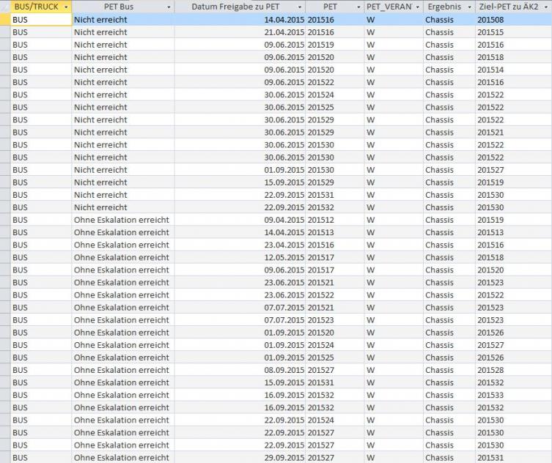Click PET column value 201513
Viewport: 552px width, 463px height.
[x=320, y=232]
